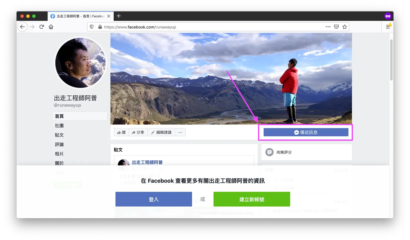Image resolution: width=410 pixels, height=240 pixels.
Task: Open page actions three-dot menu in address bar
Action: click(x=328, y=27)
